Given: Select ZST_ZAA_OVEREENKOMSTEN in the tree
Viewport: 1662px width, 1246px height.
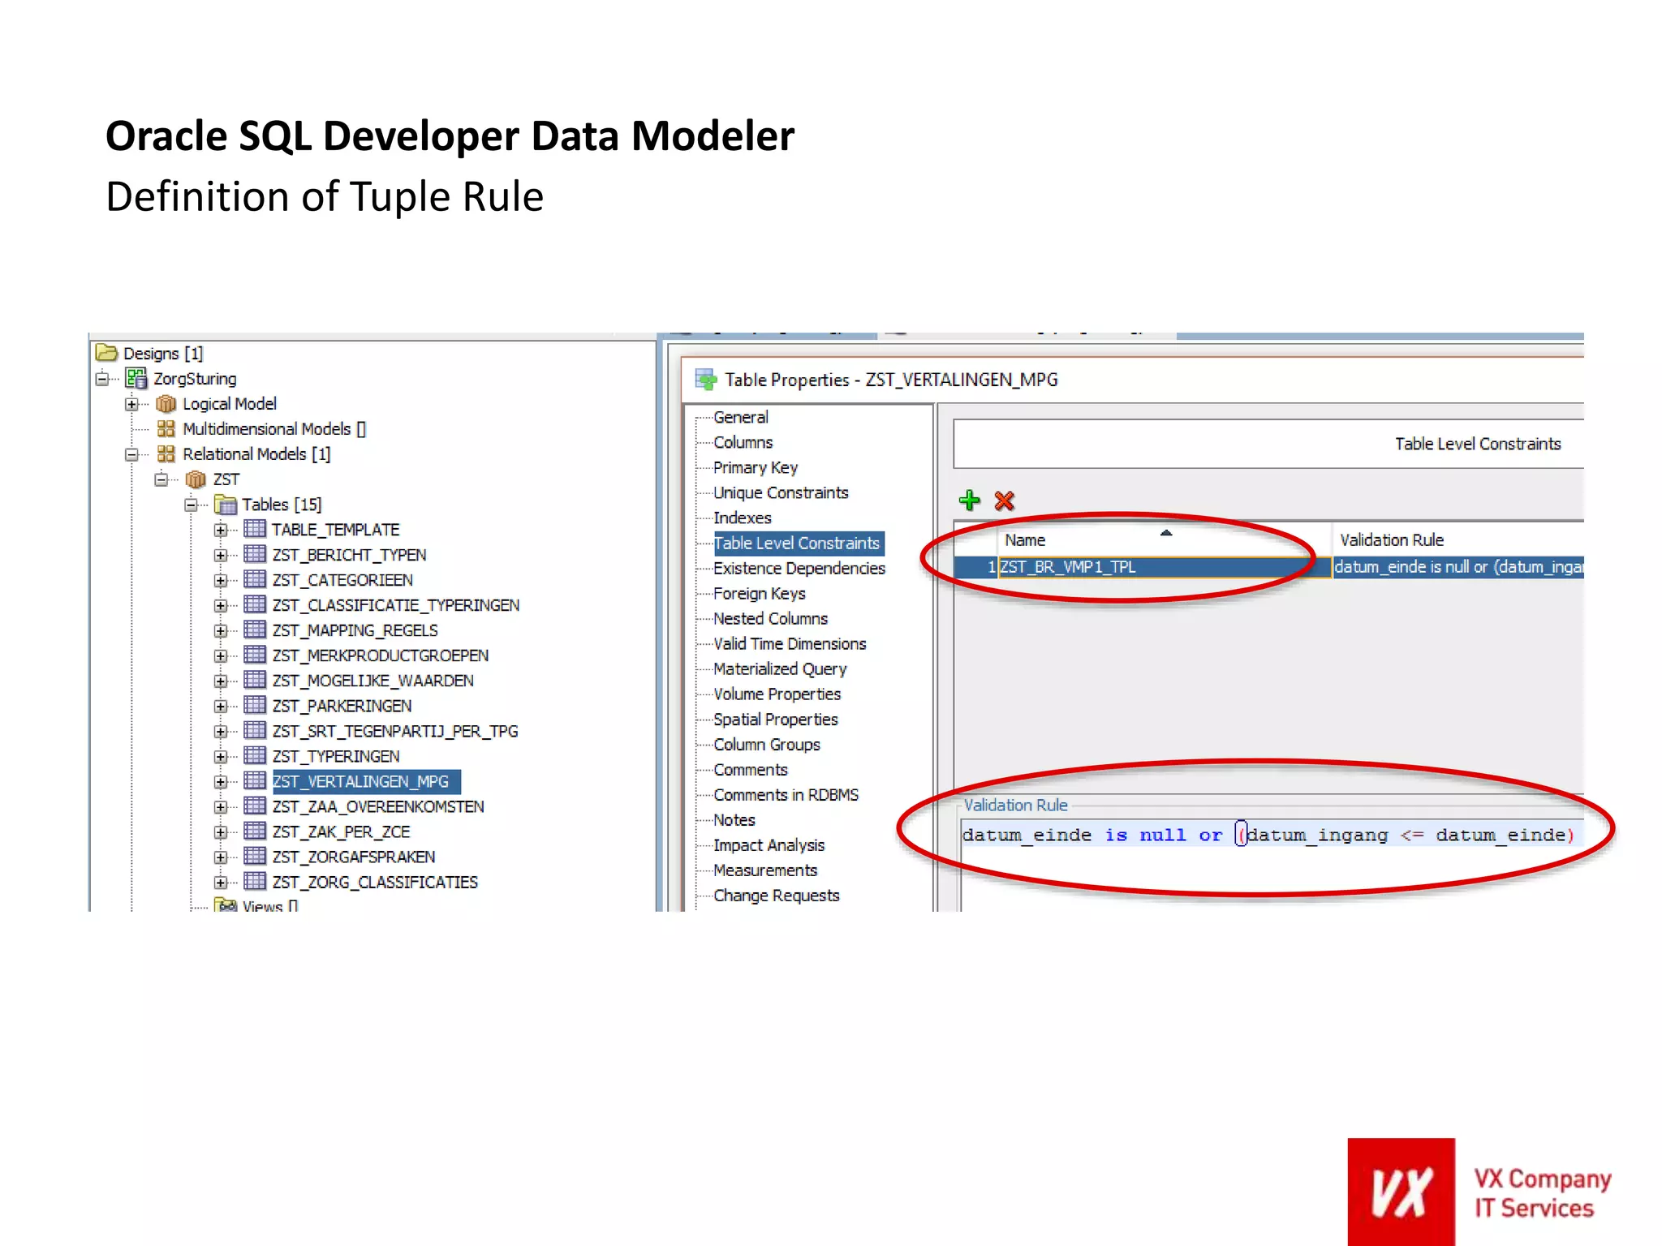Looking at the screenshot, I should tap(378, 806).
